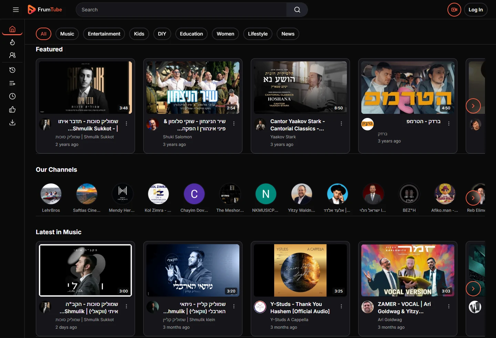This screenshot has height=338, width=496.
Task: Click the Search input field
Action: [x=181, y=10]
